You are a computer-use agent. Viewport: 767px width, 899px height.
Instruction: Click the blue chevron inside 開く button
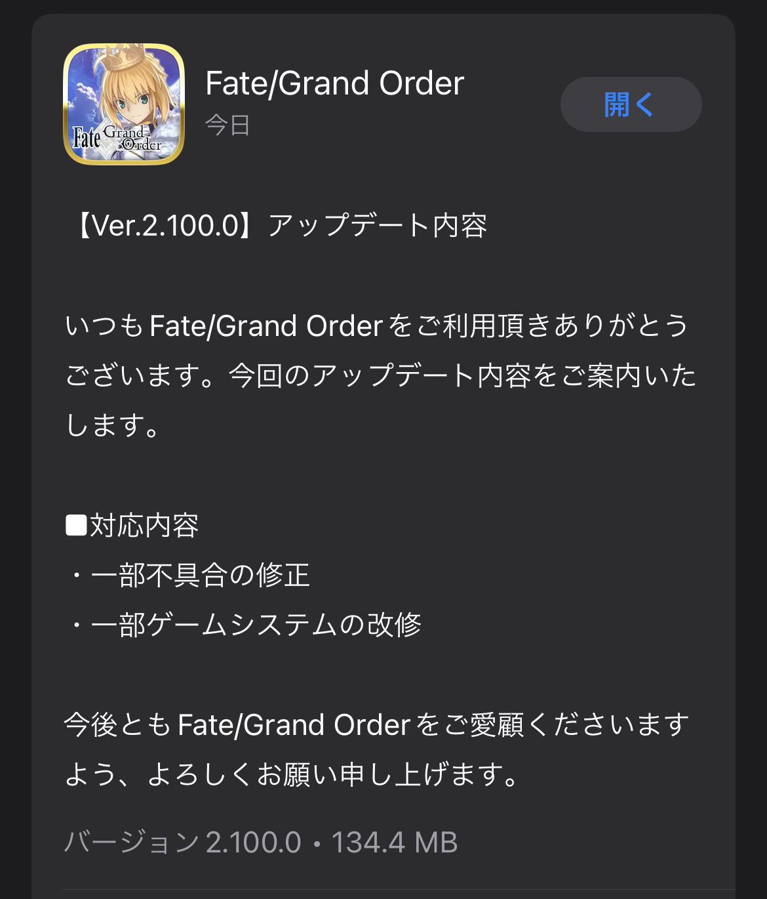tap(645, 104)
